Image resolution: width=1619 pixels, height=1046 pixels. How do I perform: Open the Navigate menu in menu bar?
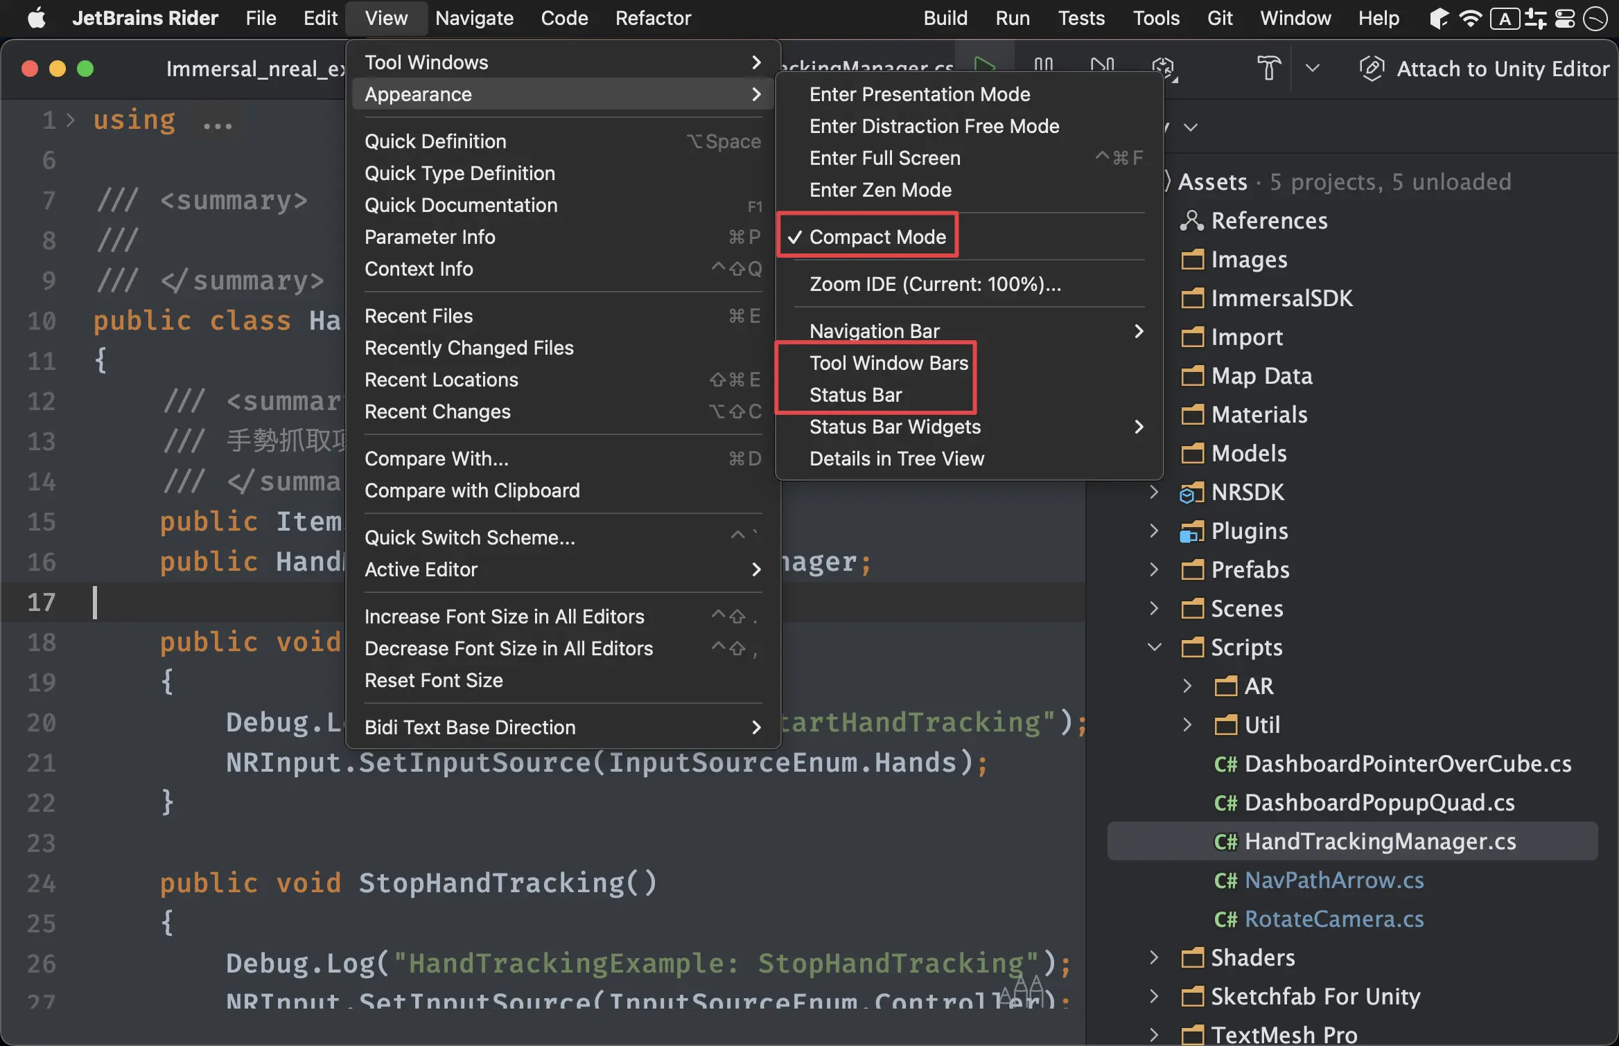(474, 18)
